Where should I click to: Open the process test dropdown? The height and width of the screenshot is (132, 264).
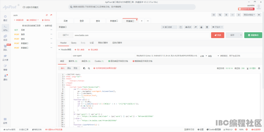33,20
